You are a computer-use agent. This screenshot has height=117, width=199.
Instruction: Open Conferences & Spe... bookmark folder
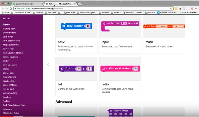21,12
